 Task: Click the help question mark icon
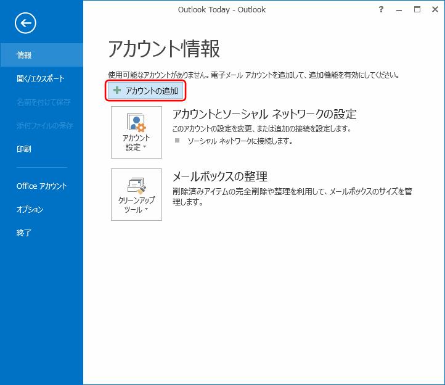(381, 10)
